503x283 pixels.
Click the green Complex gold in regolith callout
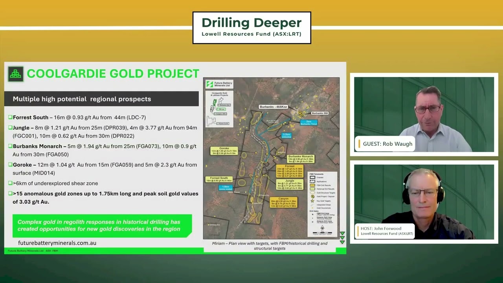pyautogui.click(x=102, y=226)
